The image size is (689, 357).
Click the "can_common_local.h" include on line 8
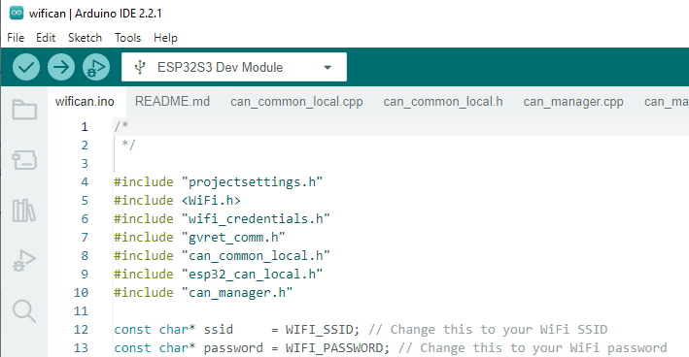coord(256,256)
